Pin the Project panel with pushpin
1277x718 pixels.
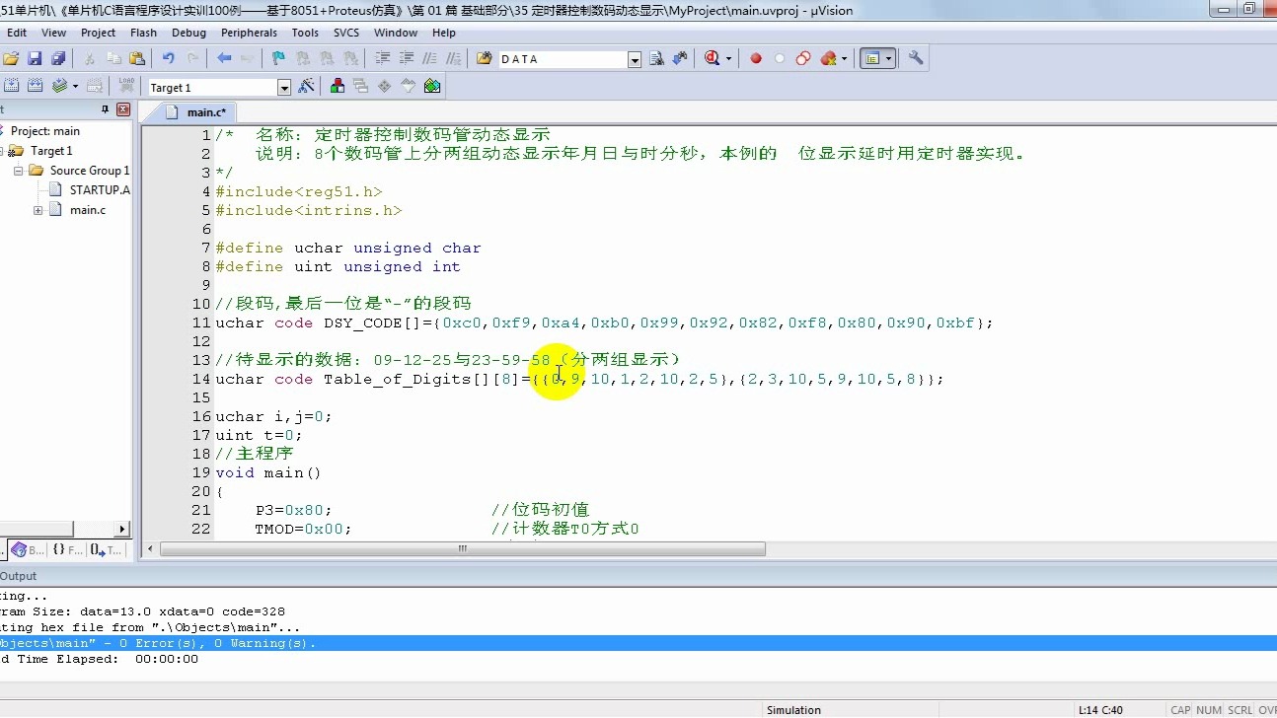coord(105,109)
